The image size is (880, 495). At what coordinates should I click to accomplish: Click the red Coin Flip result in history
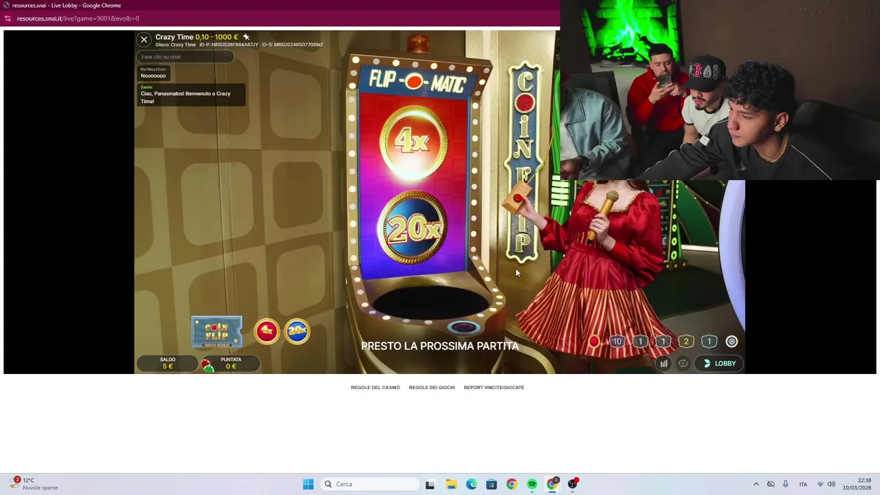click(x=594, y=342)
